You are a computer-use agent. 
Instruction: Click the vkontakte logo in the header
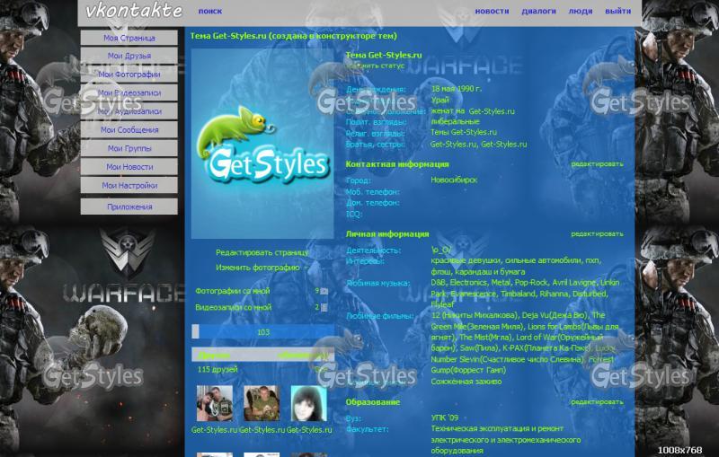[134, 12]
